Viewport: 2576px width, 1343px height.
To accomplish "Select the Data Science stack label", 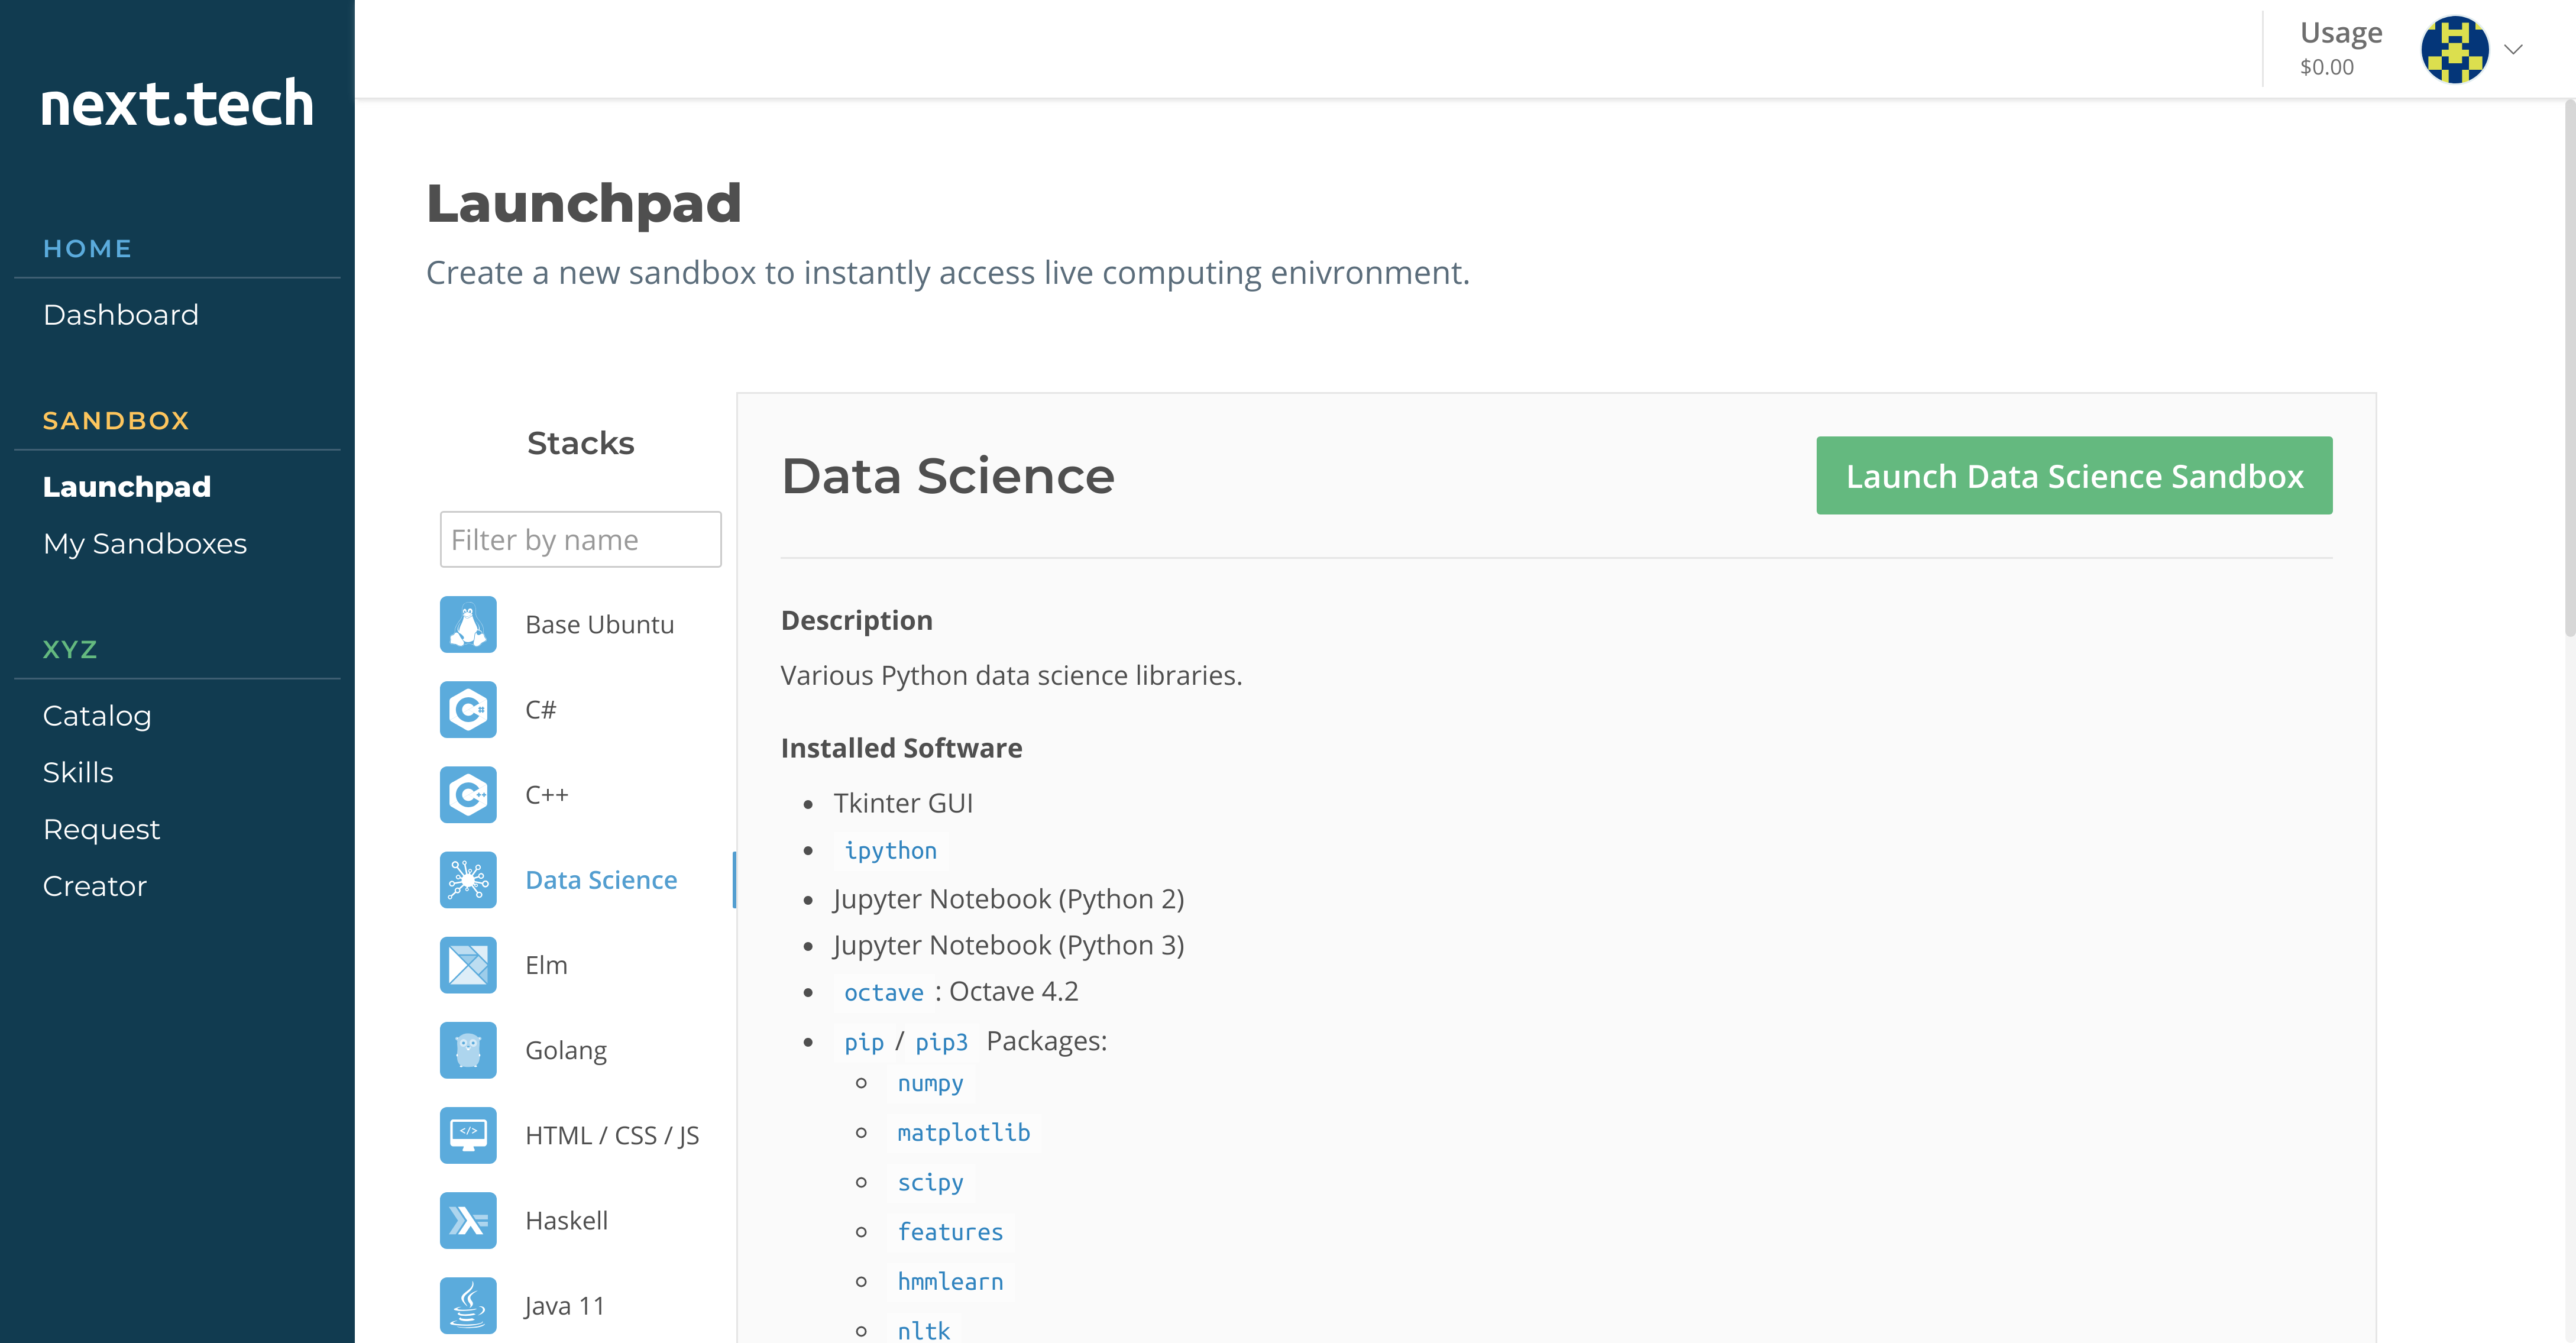I will click(601, 880).
